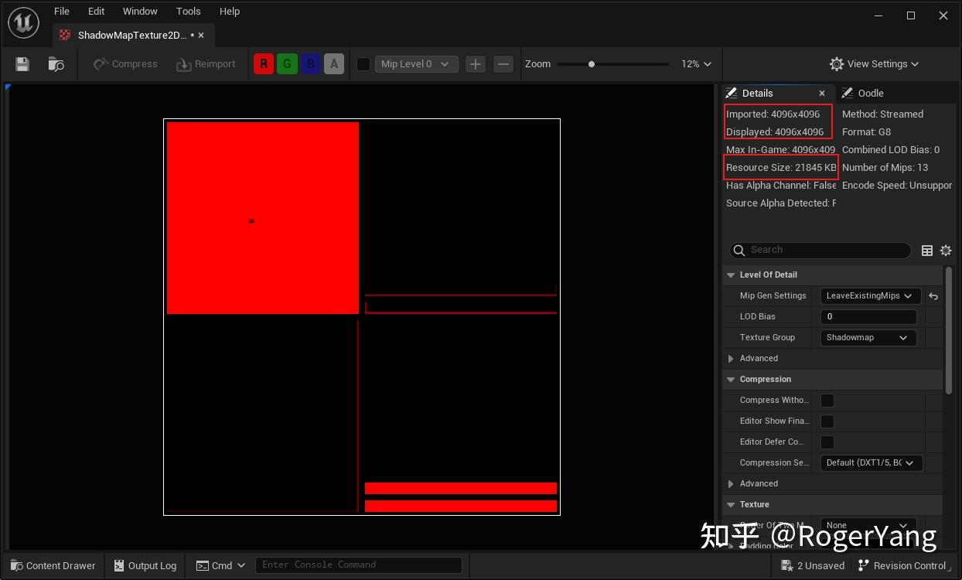The width and height of the screenshot is (962, 580).
Task: Click the Enter Console Command field
Action: tap(358, 565)
